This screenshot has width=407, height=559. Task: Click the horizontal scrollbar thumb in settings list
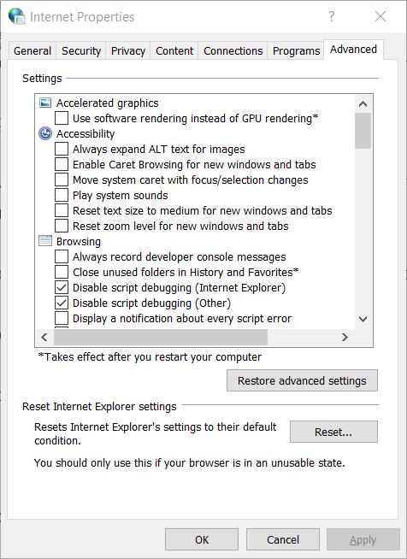[x=161, y=337]
